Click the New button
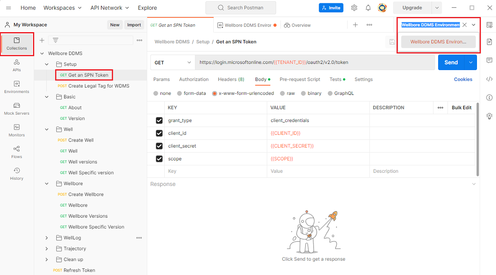This screenshot has width=496, height=275. 115,25
